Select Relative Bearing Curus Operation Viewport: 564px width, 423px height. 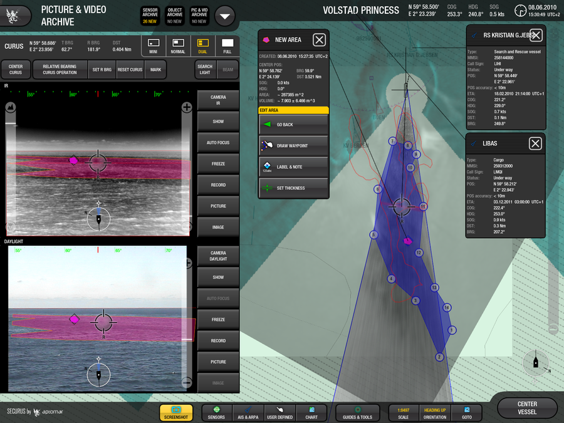pyautogui.click(x=60, y=70)
